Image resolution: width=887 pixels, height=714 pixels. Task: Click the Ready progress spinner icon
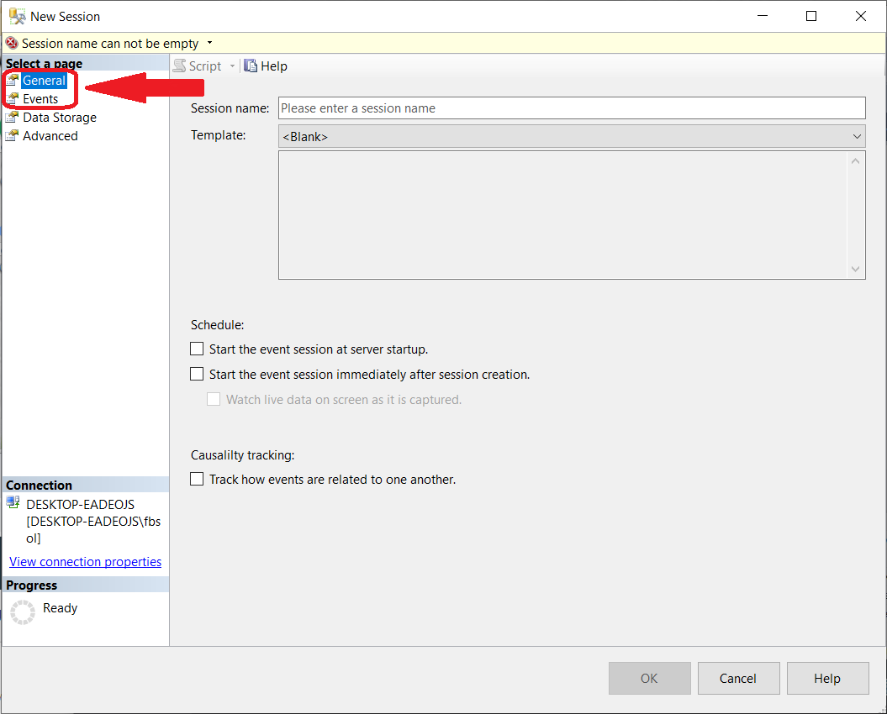(x=23, y=612)
